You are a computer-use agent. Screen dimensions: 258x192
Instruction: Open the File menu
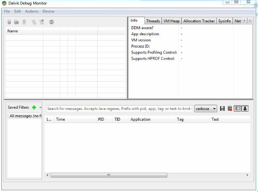[x=7, y=11]
